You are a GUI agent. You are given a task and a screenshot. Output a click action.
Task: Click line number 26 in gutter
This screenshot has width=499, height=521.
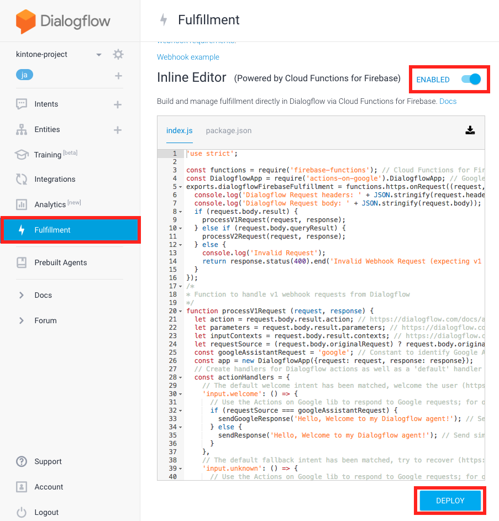[172, 361]
